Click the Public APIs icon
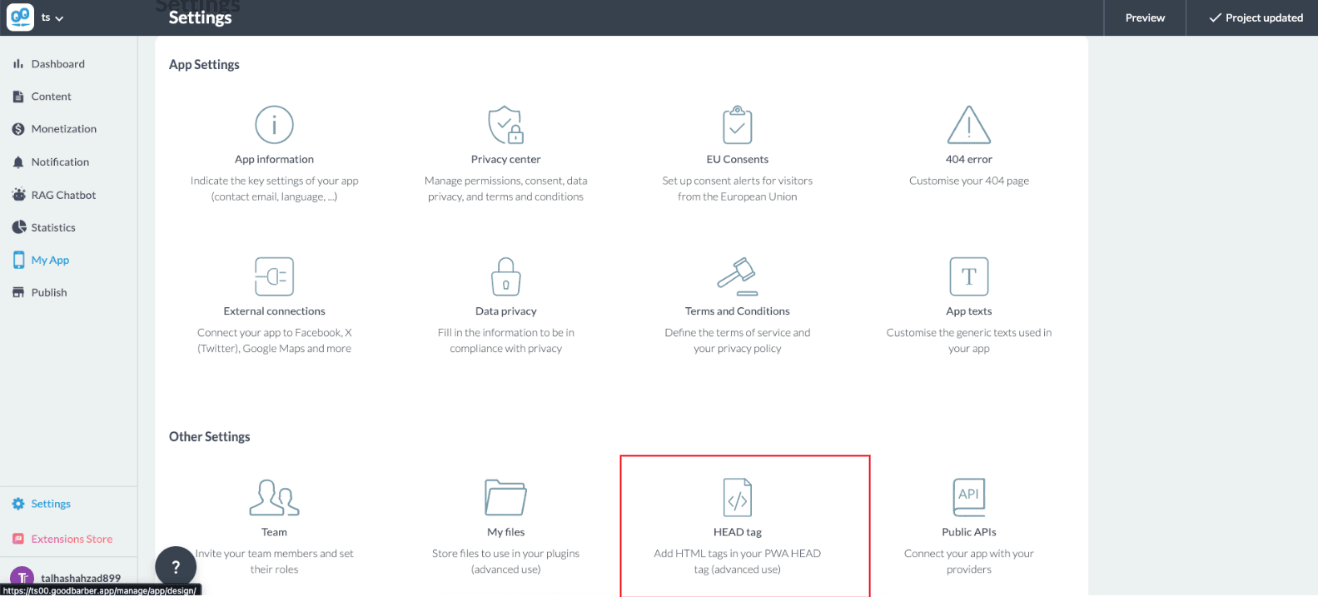The image size is (1318, 597). [x=969, y=497]
